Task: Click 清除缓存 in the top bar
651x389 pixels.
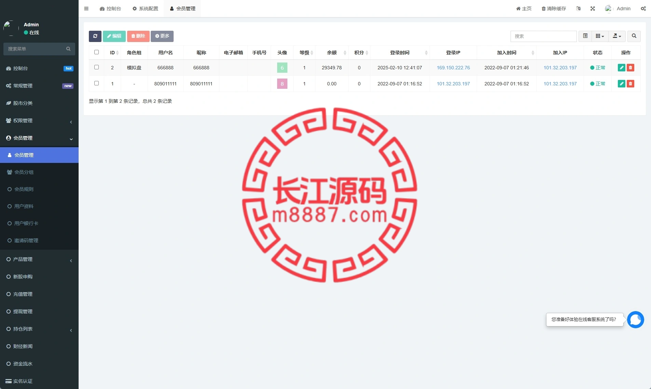Action: point(554,9)
